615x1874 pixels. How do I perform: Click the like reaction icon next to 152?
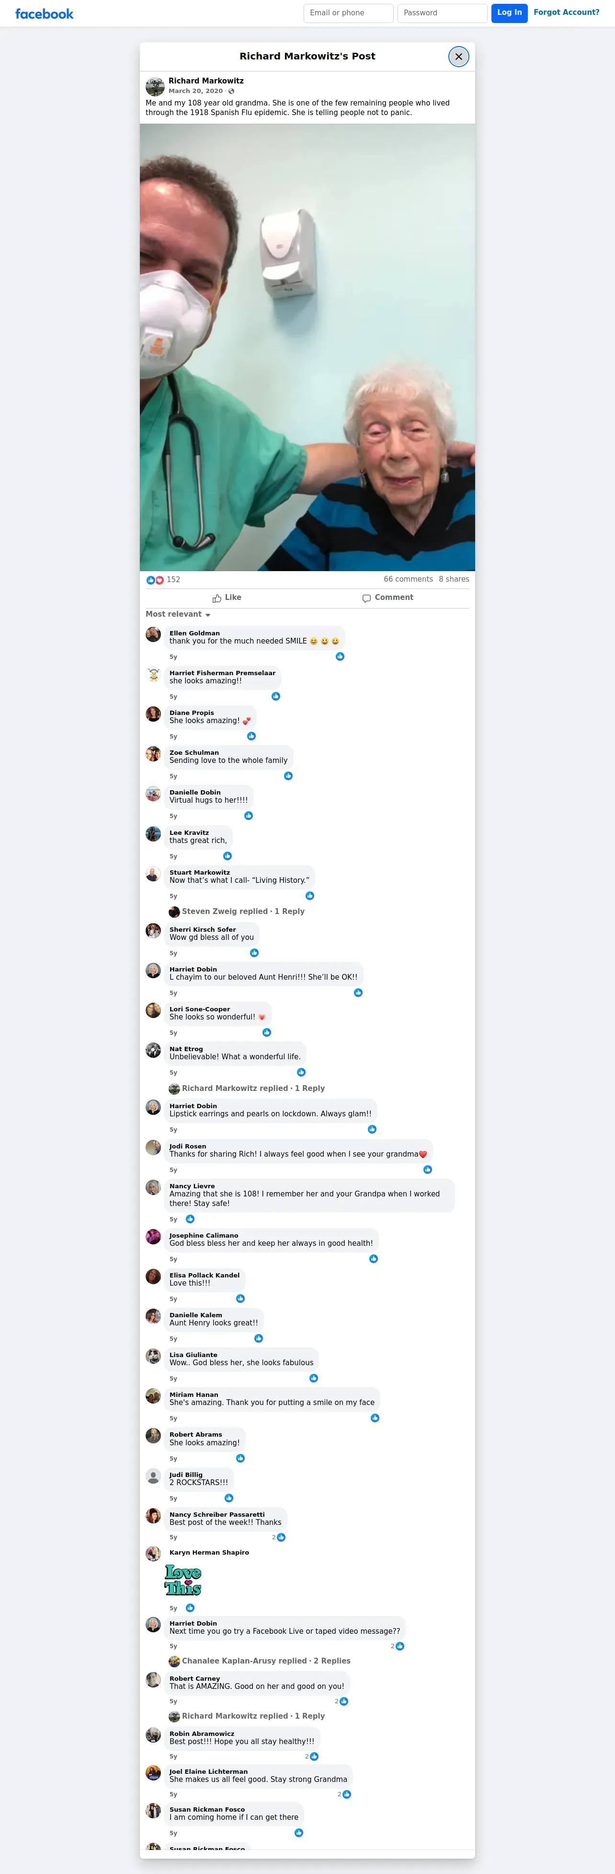click(150, 580)
